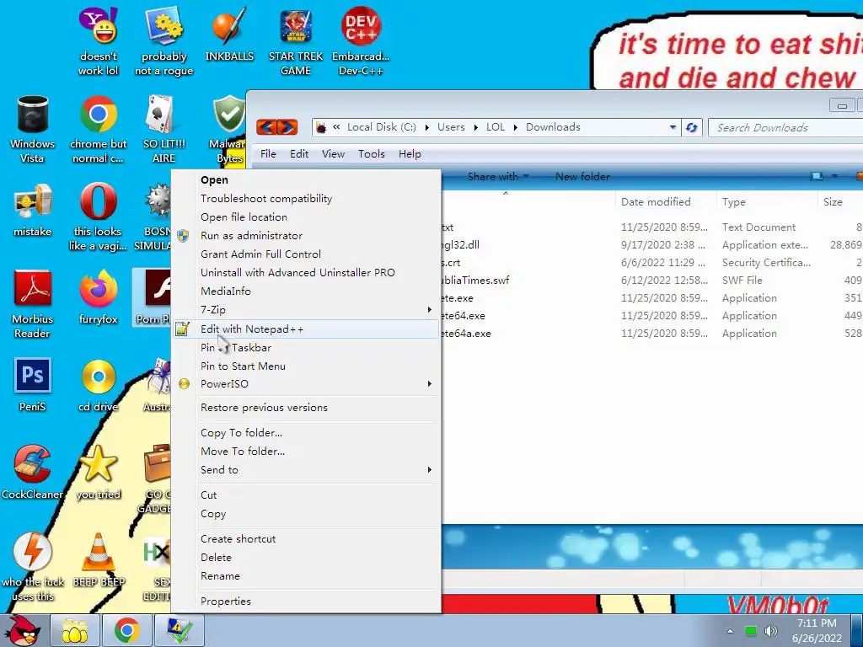This screenshot has width=863, height=647.
Task: Refresh the Downloads folder view
Action: [691, 128]
